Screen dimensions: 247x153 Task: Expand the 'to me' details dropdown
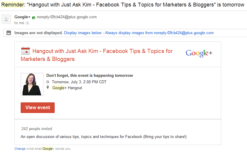click(x=27, y=23)
